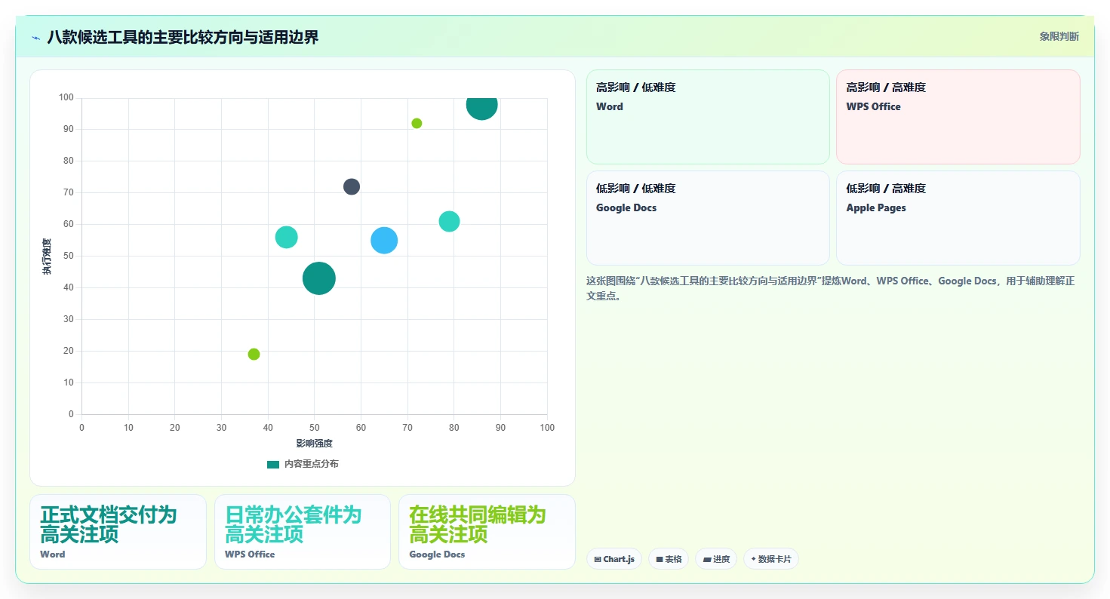Click the large teal bubble near impact 51

319,278
